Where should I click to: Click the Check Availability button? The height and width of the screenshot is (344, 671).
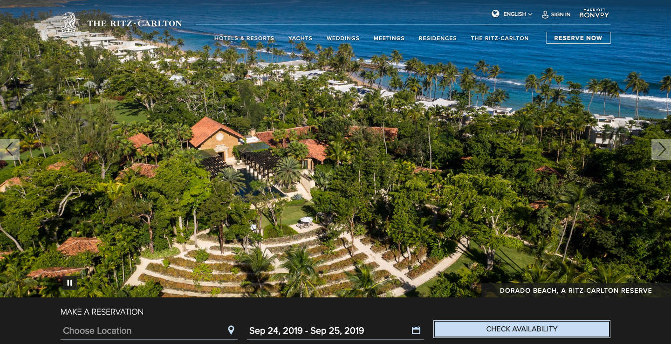tap(522, 329)
